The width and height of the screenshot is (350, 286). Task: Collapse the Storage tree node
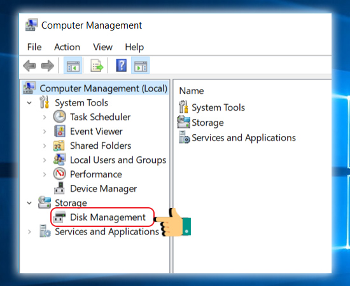[x=29, y=203]
